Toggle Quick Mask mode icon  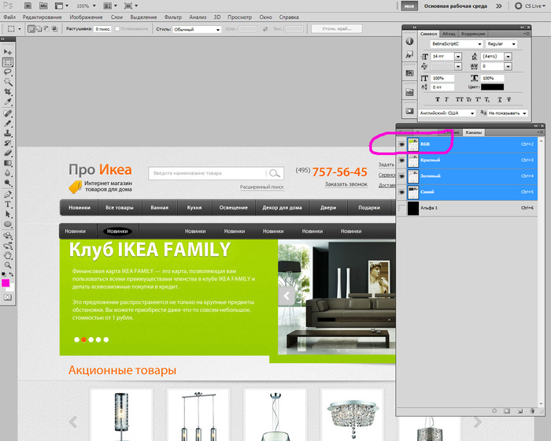pyautogui.click(x=8, y=298)
